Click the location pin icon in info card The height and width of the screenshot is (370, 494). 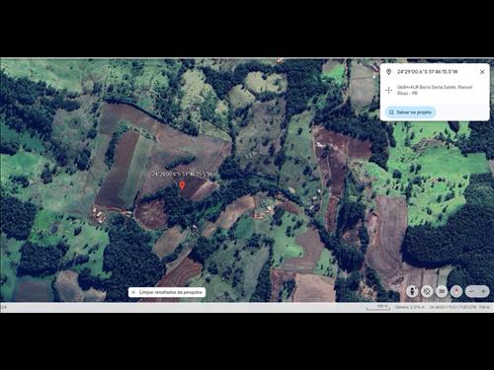(x=388, y=72)
